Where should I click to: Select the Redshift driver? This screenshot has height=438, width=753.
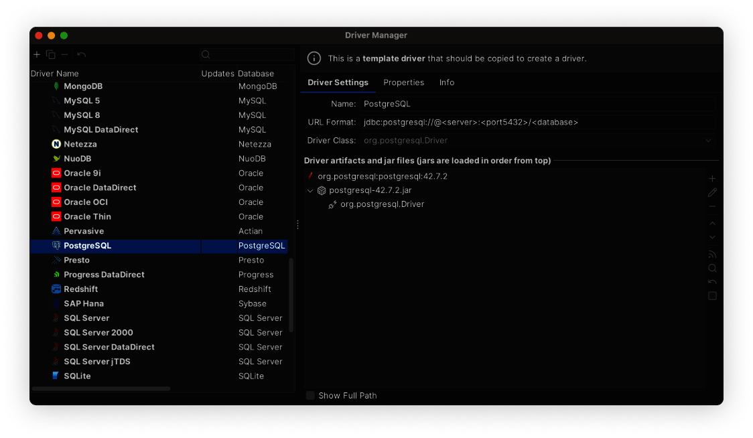click(81, 289)
